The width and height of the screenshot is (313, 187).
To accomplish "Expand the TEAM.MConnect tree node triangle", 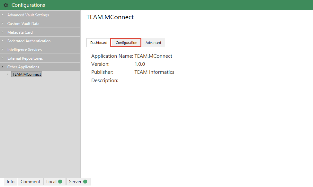I will click(8, 74).
